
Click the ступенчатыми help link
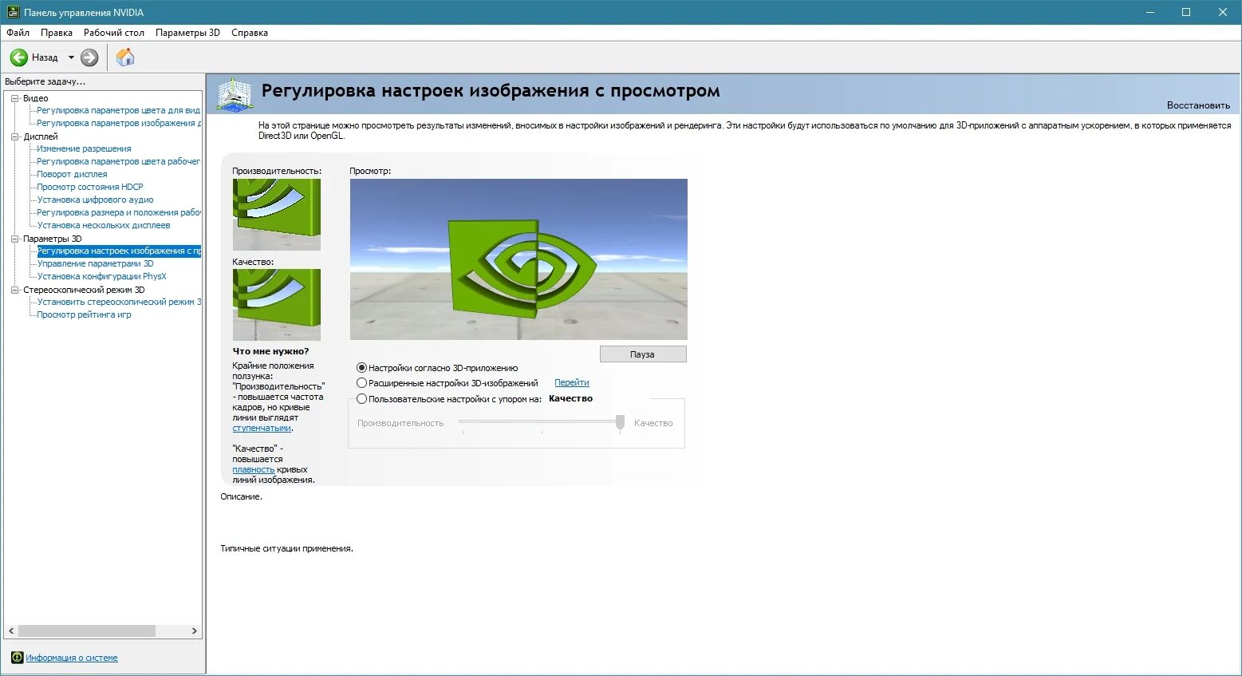coord(262,428)
